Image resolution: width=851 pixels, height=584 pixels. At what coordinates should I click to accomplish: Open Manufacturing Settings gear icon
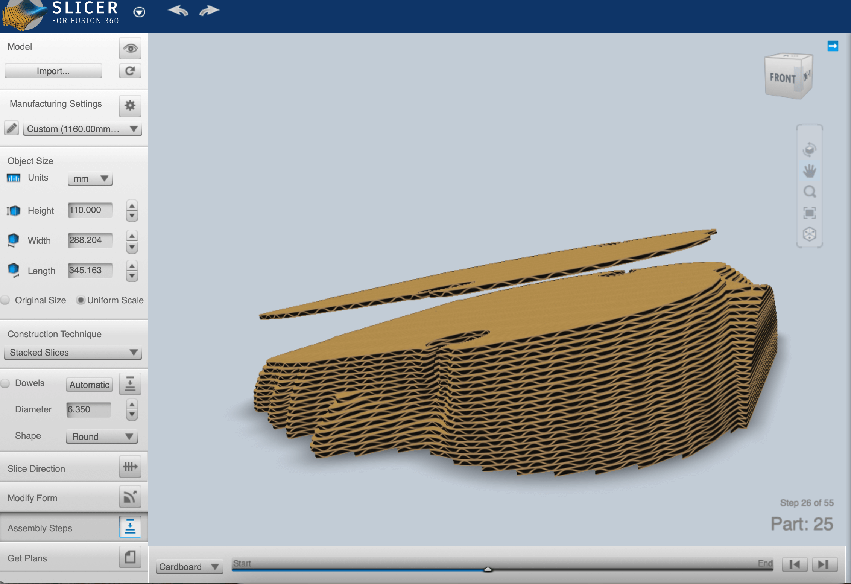tap(130, 105)
